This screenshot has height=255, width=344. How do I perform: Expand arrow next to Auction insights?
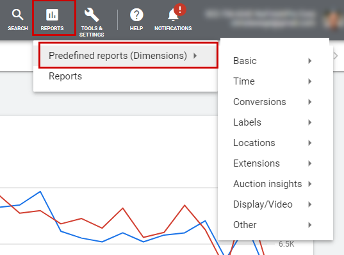[310, 184]
